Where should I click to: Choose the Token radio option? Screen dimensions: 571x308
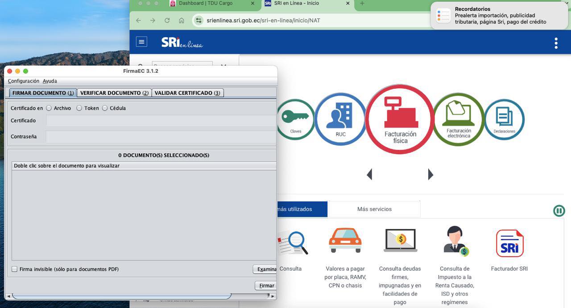tap(79, 108)
